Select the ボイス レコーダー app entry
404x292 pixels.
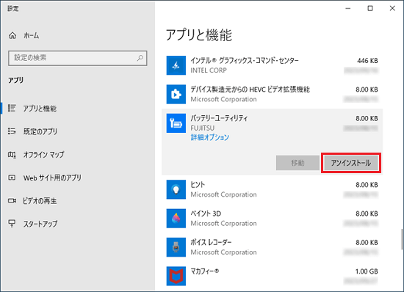click(272, 247)
